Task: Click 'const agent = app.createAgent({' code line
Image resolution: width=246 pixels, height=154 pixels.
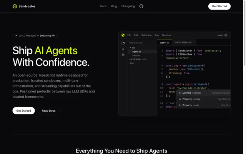Action: (x=187, y=84)
